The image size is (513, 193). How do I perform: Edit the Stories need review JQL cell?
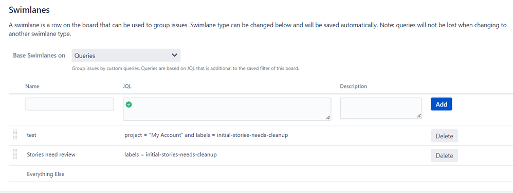(x=171, y=154)
